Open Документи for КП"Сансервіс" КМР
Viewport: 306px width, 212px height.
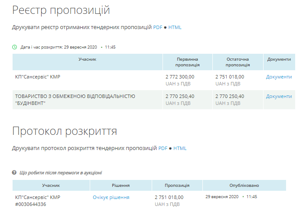279,77
